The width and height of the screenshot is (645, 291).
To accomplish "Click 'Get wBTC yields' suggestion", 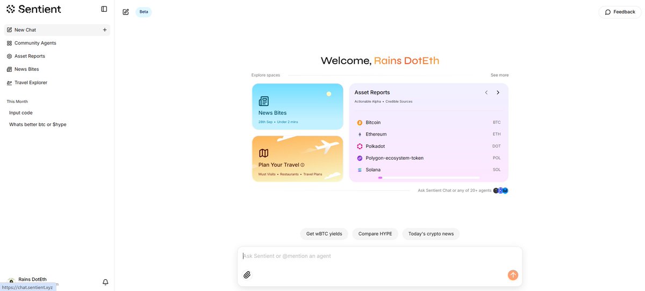I will 324,234.
